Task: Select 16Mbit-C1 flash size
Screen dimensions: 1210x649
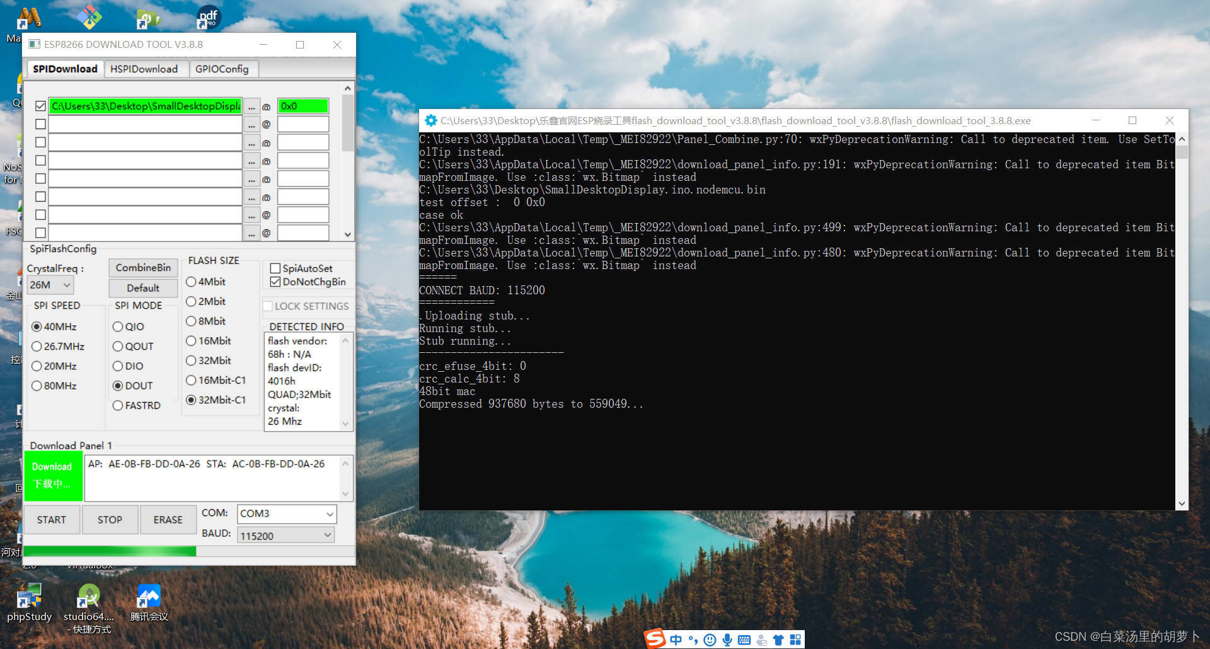Action: [191, 381]
